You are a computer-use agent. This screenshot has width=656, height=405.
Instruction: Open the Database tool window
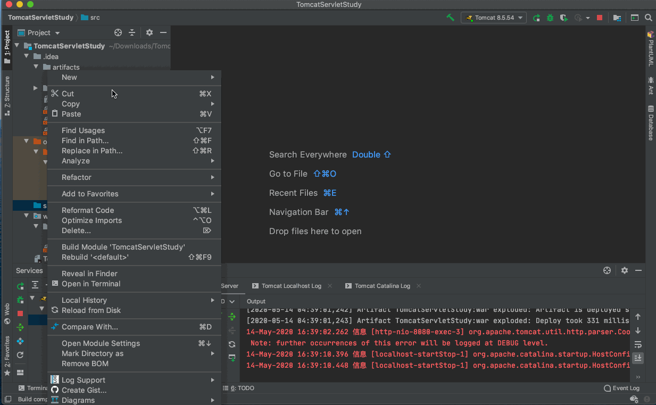pyautogui.click(x=651, y=123)
